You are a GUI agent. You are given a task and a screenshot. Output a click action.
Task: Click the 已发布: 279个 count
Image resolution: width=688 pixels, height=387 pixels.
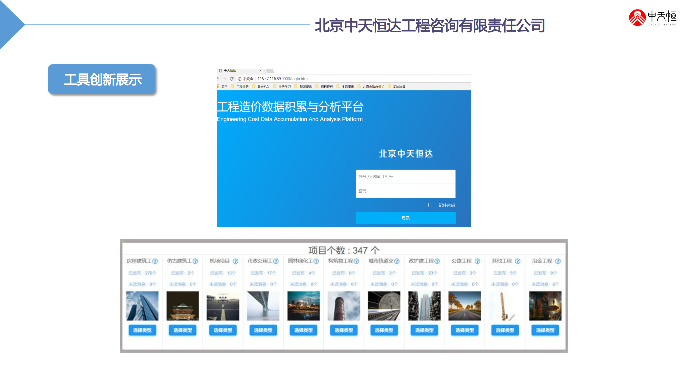[142, 273]
